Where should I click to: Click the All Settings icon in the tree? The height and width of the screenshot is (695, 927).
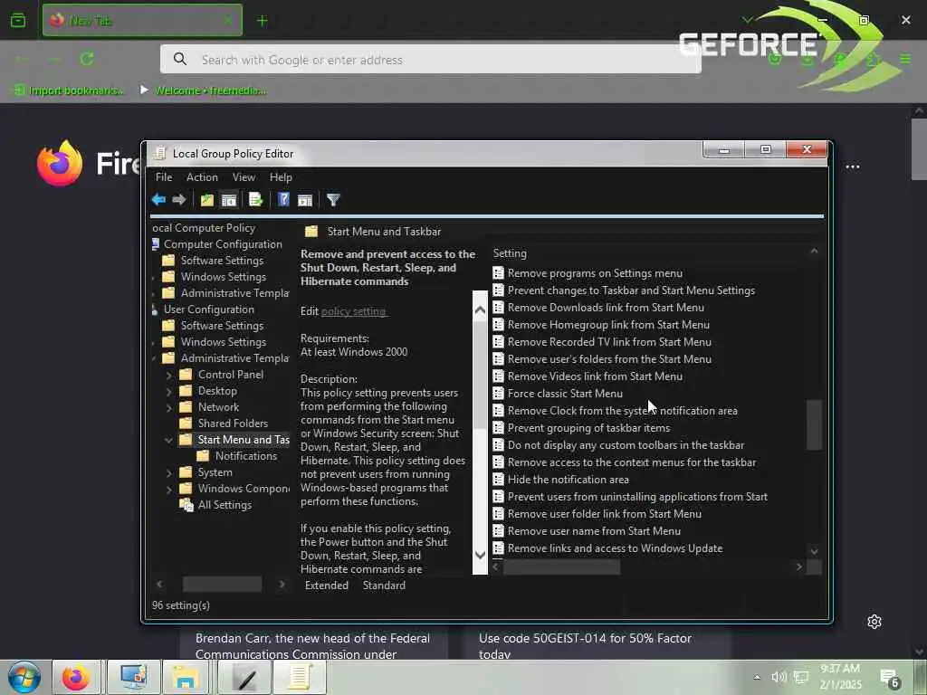coord(186,505)
